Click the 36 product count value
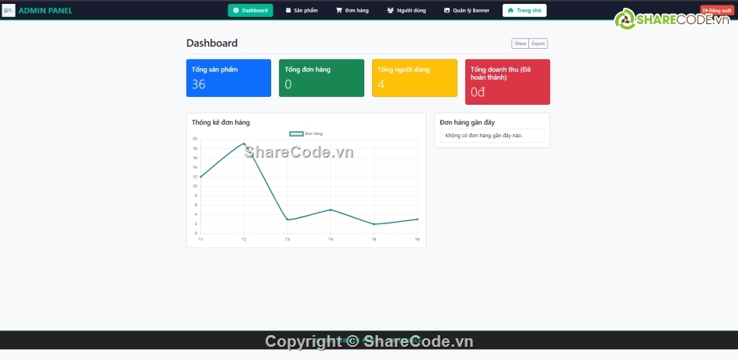This screenshot has width=738, height=360. (199, 85)
